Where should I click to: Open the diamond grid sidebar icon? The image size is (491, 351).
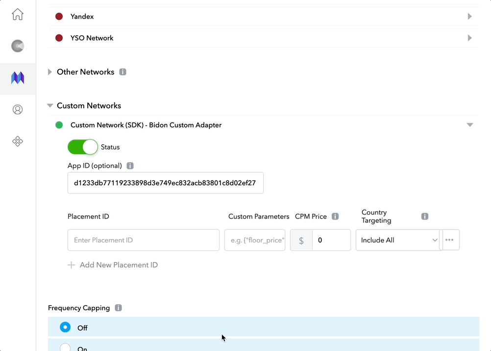coord(18,141)
